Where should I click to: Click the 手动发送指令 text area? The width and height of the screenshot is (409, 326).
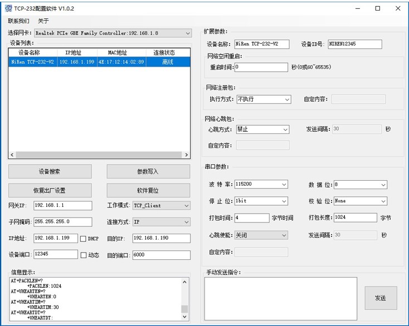281,298
